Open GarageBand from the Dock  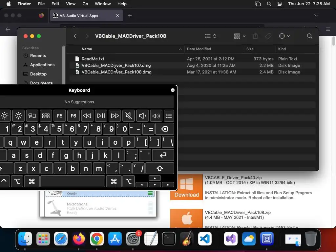click(187, 239)
